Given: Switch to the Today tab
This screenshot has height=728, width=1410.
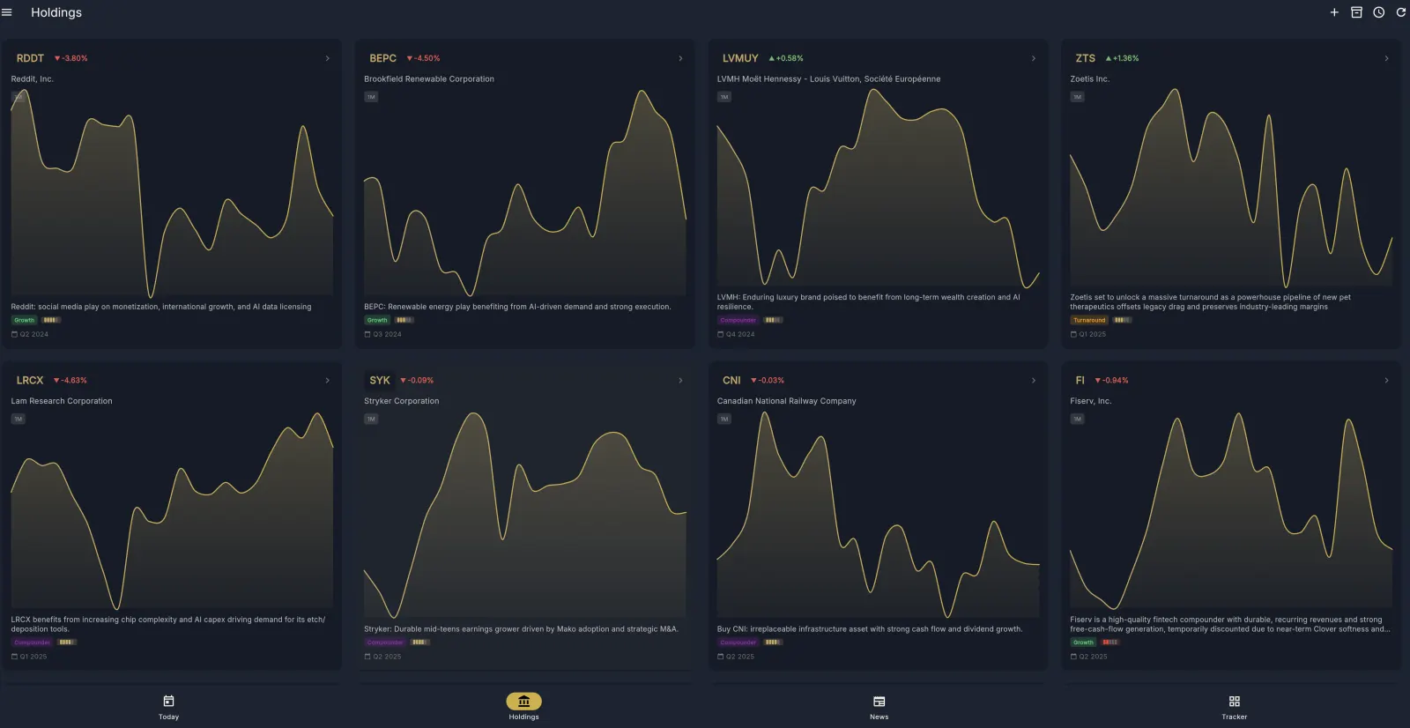Looking at the screenshot, I should click(168, 707).
